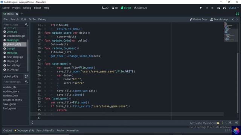Open Coins.gd in script list

(x=12, y=31)
